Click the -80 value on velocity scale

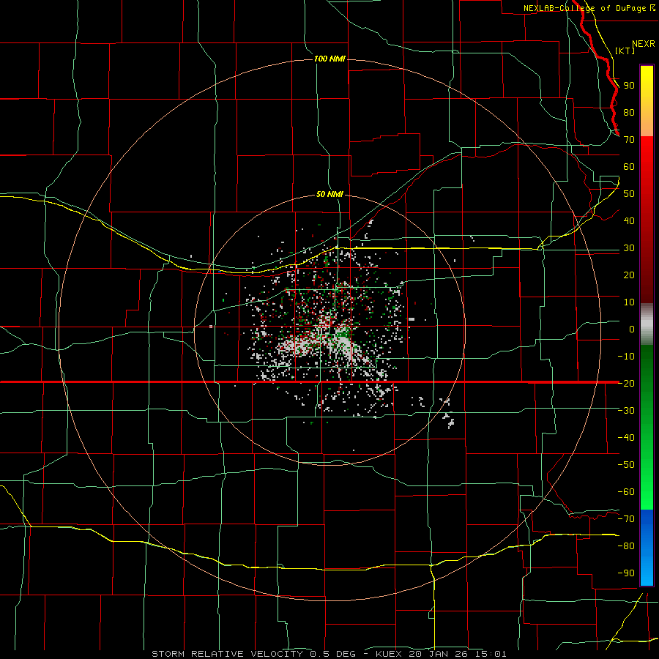tap(626, 546)
